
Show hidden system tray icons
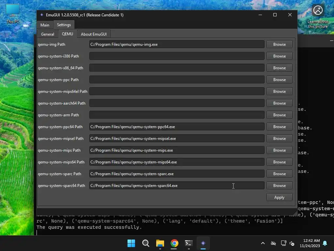[263, 243]
